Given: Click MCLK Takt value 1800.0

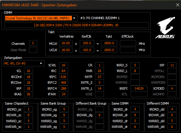Looking at the screenshot, I should tap(109, 43).
